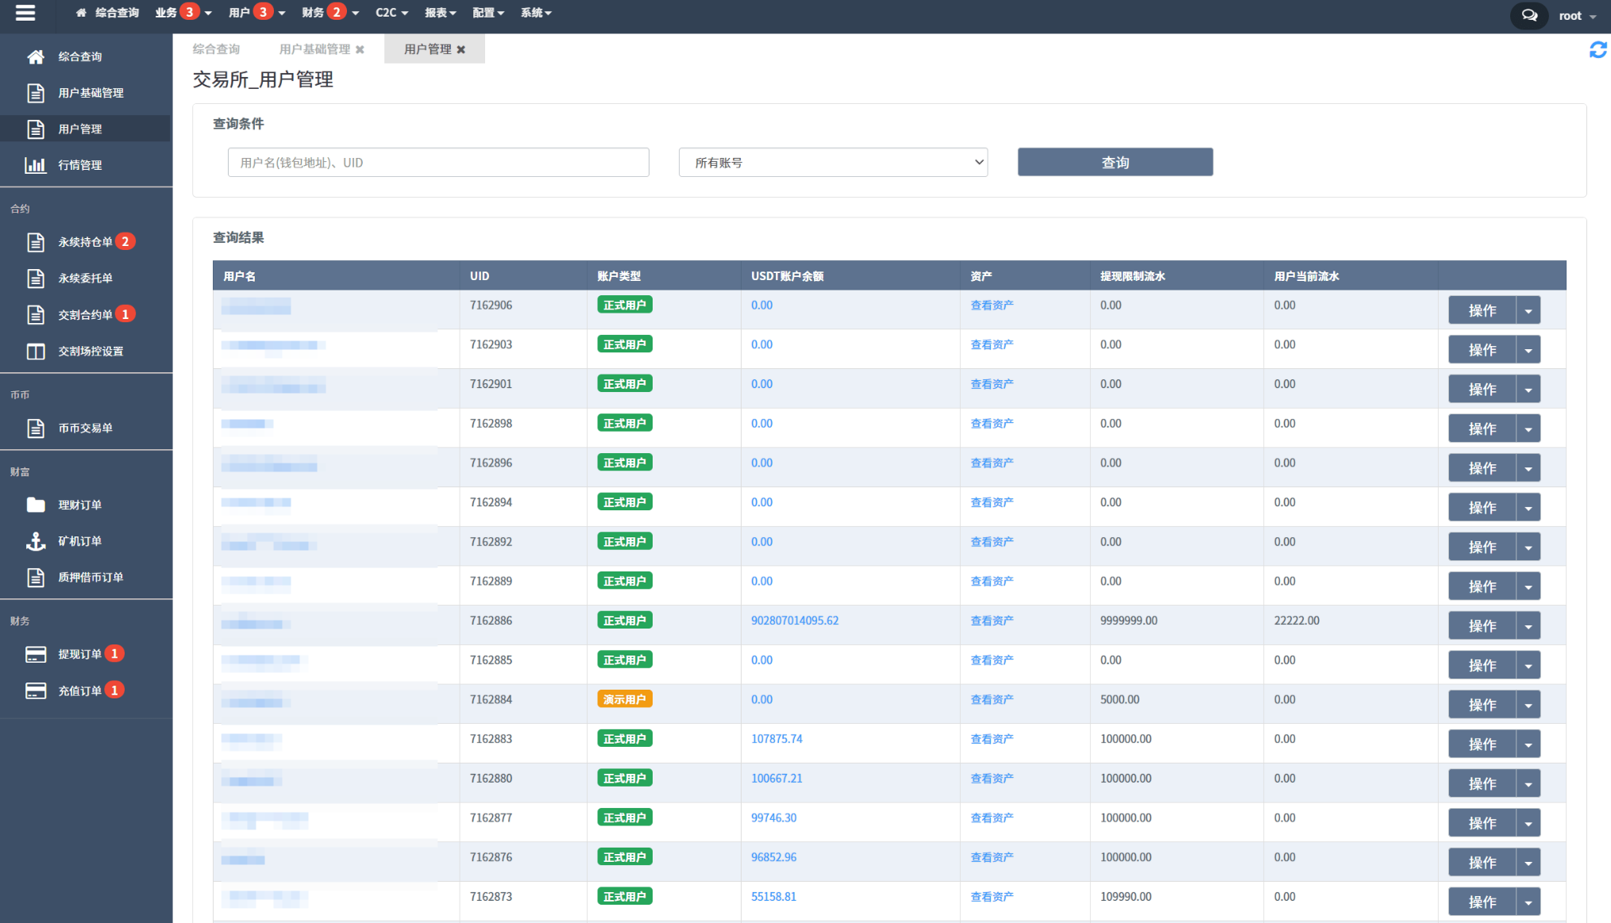Click 查看资产 link for UID 7162877
This screenshot has width=1611, height=923.
tap(992, 817)
